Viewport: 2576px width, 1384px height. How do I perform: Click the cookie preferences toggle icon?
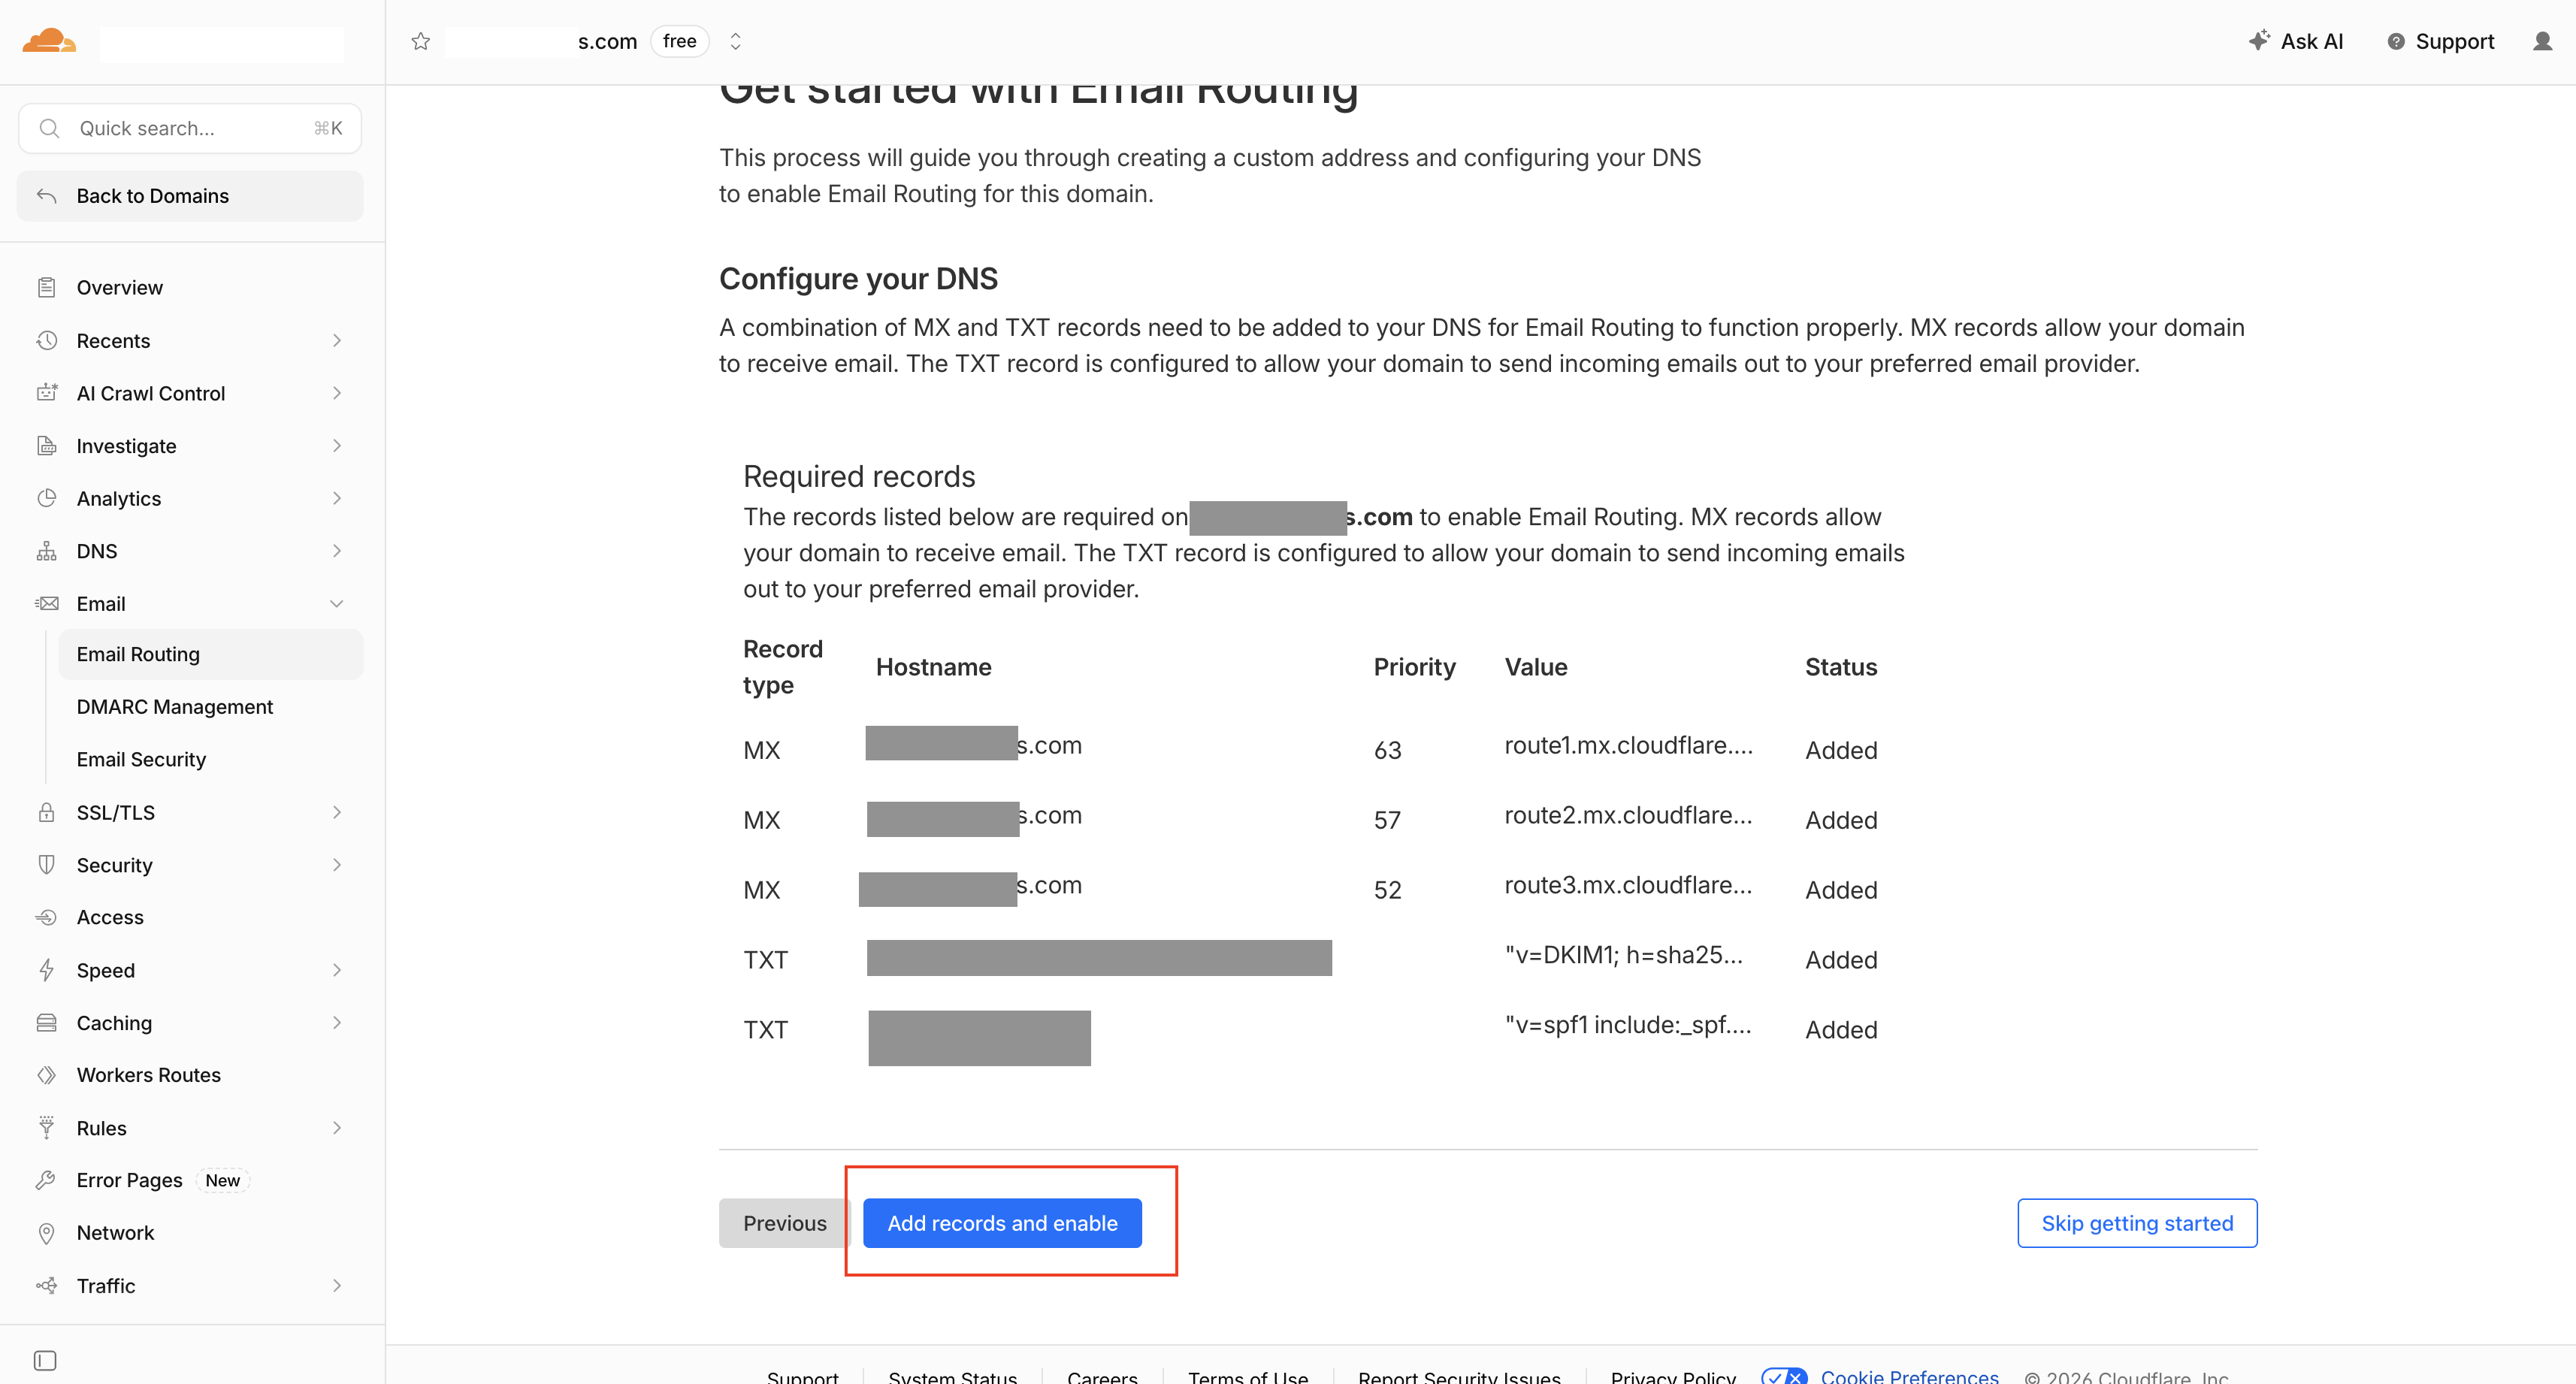point(1784,1376)
